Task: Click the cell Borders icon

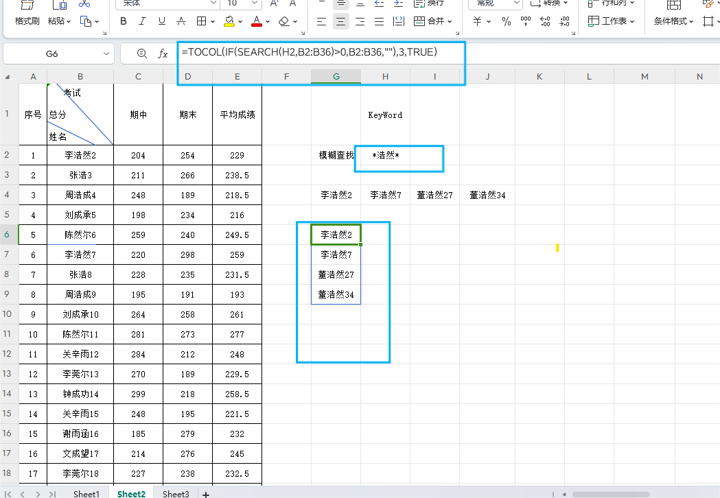Action: [x=201, y=21]
